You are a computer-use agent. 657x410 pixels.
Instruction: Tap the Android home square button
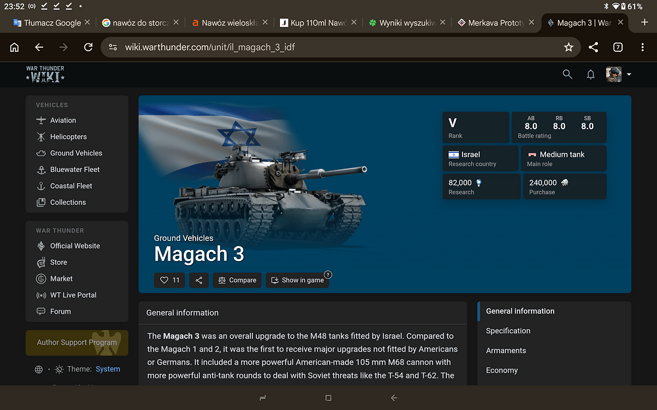[x=328, y=398]
